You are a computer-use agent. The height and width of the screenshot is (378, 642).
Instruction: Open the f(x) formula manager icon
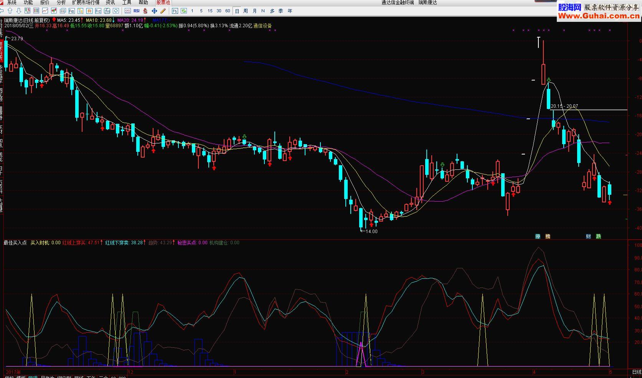107,11
